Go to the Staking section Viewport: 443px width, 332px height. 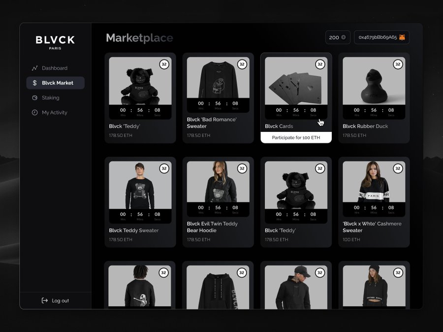tap(55, 98)
